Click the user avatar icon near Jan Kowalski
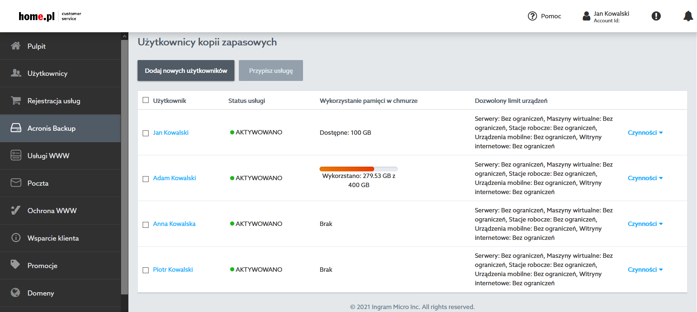The image size is (697, 312). (587, 16)
